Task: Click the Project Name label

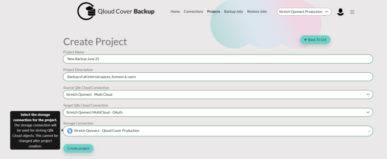Action: tap(74, 52)
